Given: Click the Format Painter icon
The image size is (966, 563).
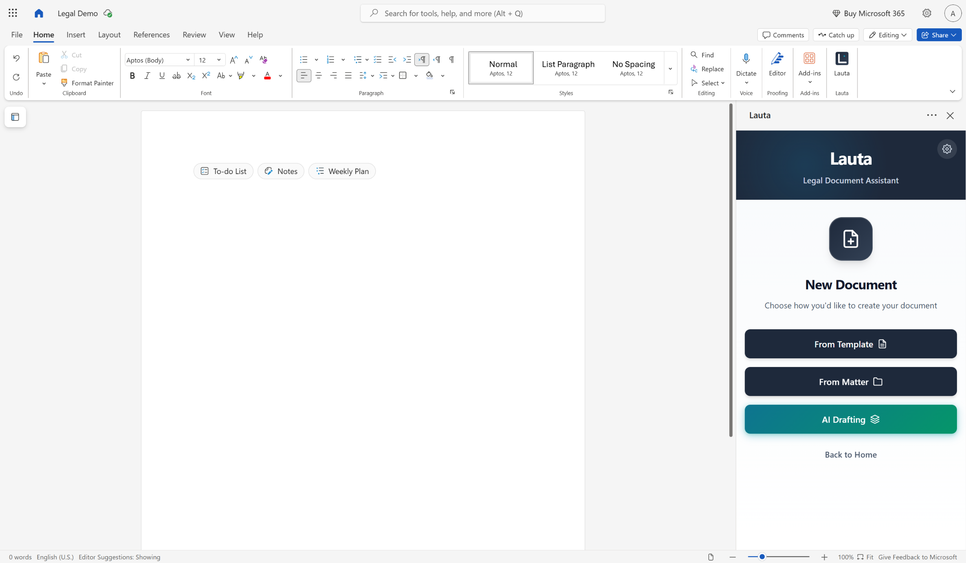Looking at the screenshot, I should (x=64, y=83).
